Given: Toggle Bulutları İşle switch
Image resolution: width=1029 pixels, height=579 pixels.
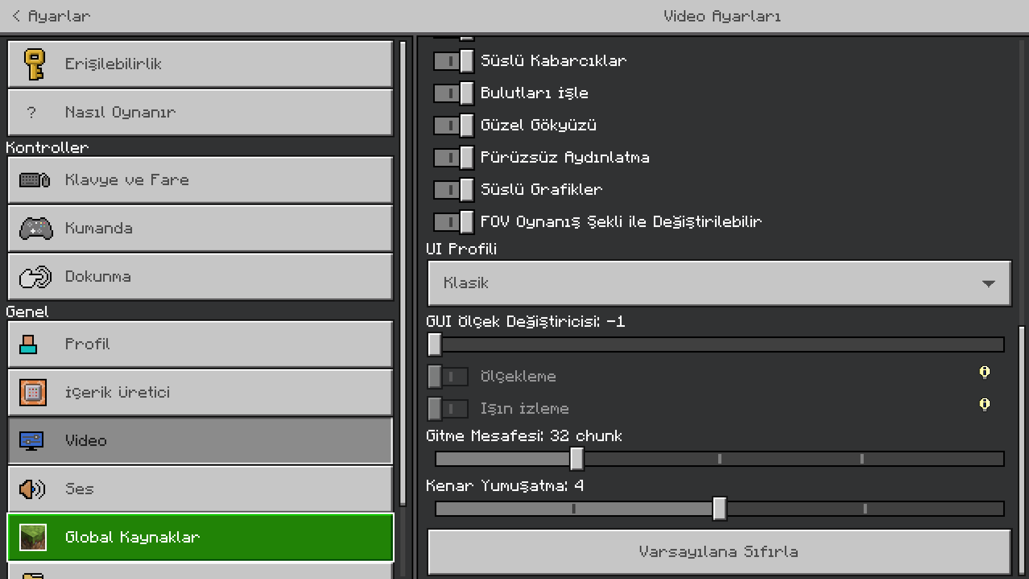Looking at the screenshot, I should pos(454,93).
